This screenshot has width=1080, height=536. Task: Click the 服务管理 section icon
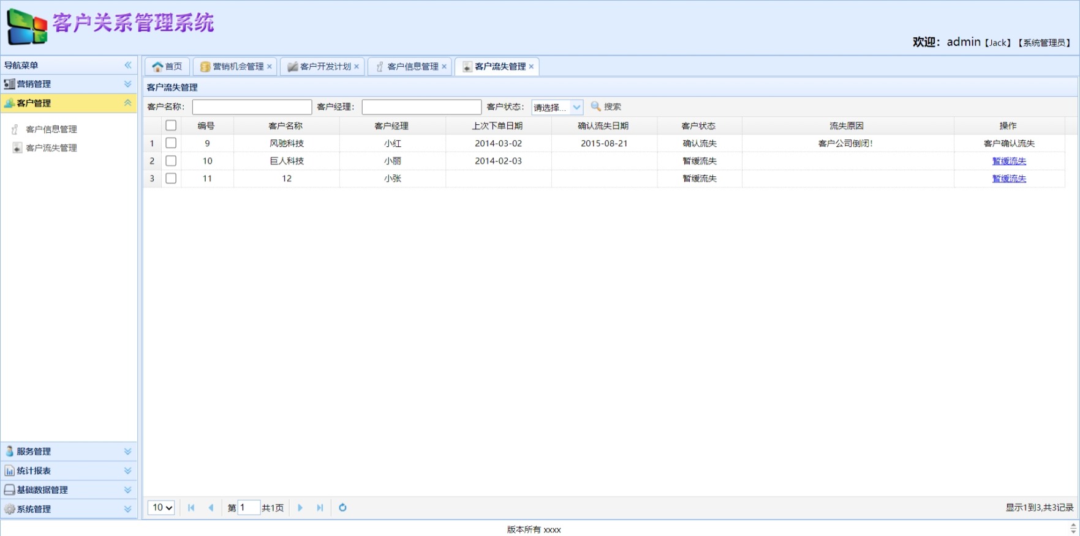(x=9, y=451)
